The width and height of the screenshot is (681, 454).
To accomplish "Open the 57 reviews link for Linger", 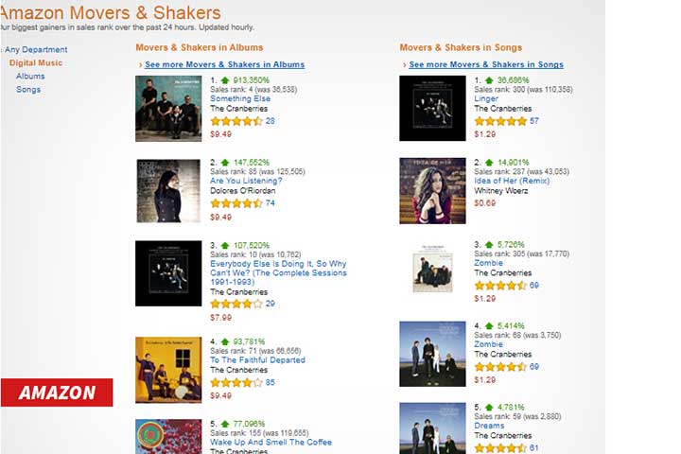I will 534,121.
